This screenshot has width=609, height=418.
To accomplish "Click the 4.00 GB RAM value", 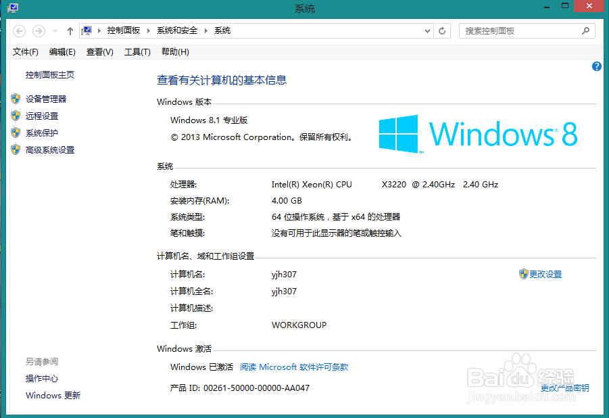I will (x=287, y=201).
